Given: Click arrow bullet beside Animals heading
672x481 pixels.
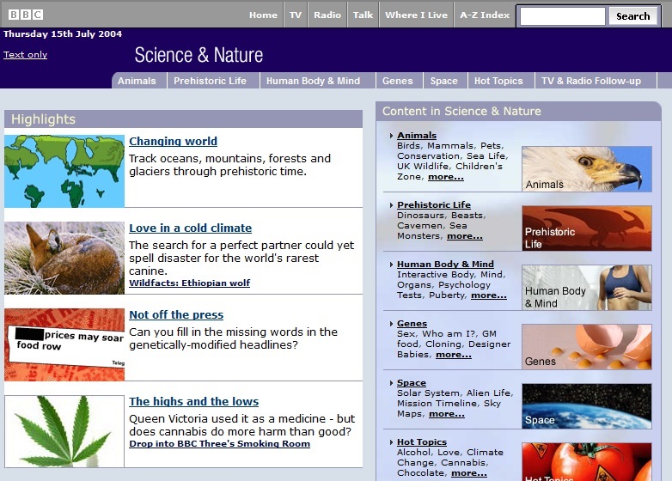Looking at the screenshot, I should point(391,136).
